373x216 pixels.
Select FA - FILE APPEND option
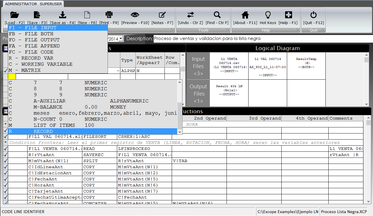click(x=58, y=46)
